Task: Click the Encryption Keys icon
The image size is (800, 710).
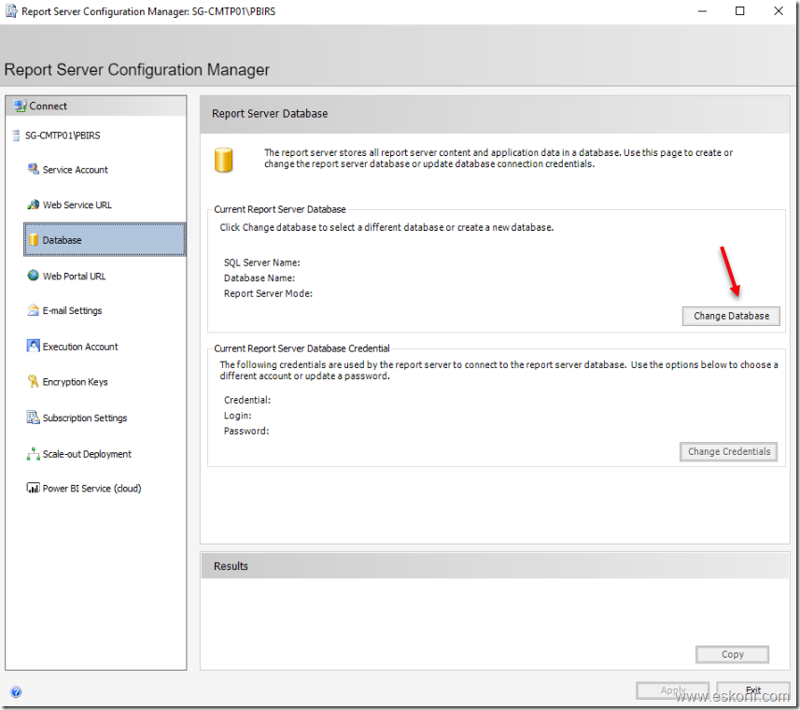Action: (x=34, y=382)
